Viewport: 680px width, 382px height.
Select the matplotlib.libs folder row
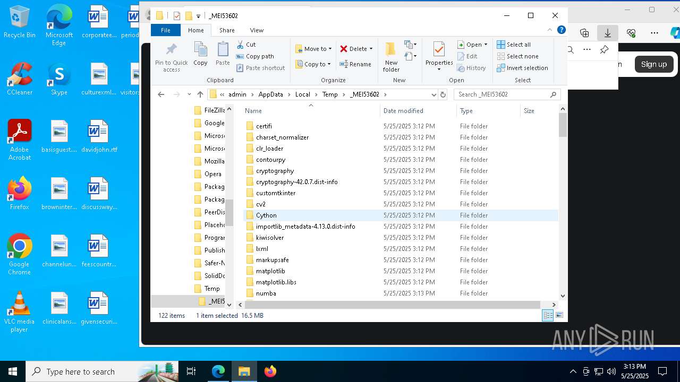(x=401, y=282)
